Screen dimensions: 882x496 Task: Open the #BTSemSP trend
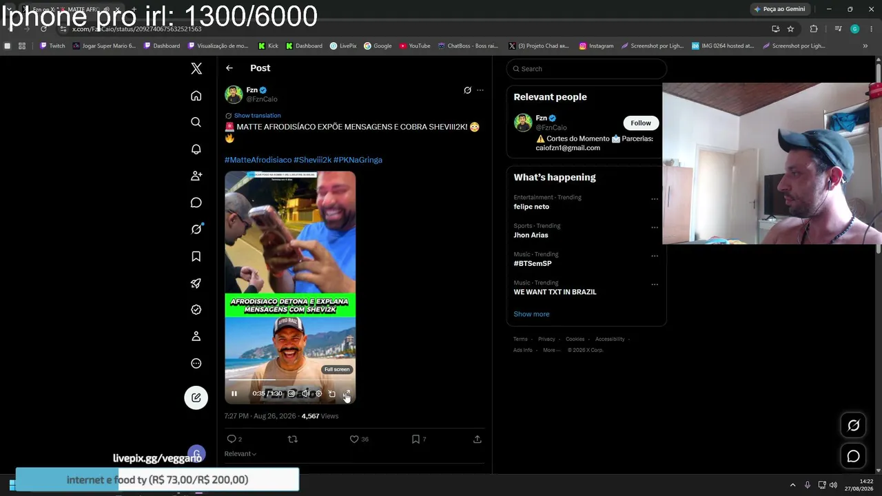tap(533, 264)
